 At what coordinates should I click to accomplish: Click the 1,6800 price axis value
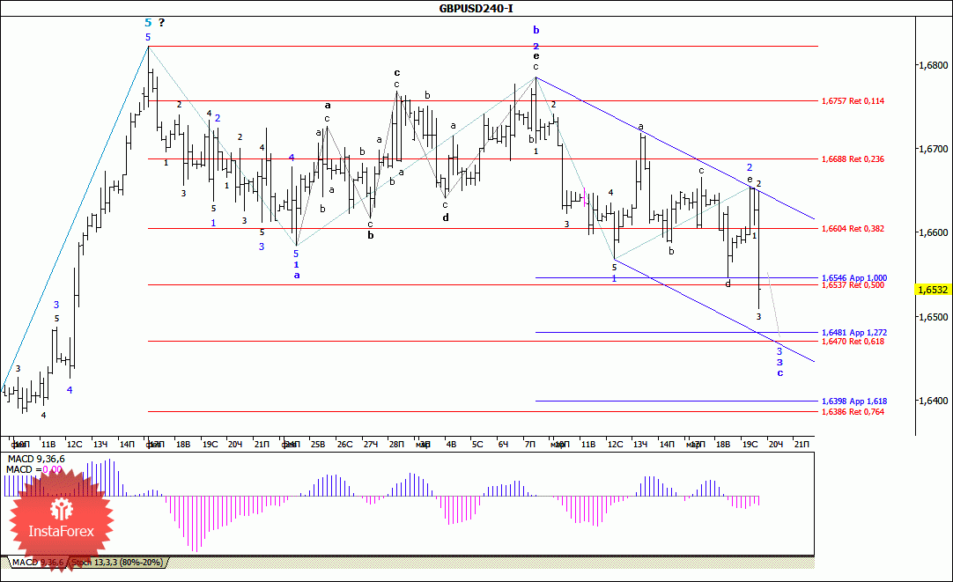[x=934, y=65]
